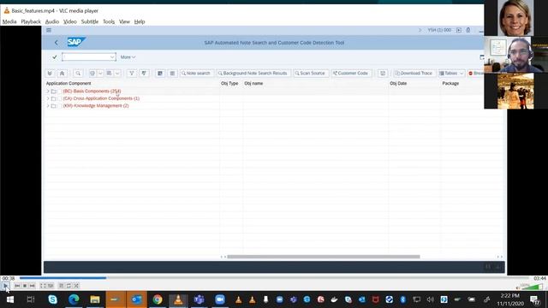Open the layout options dropdown arrow
The width and height of the screenshot is (548, 308).
point(117,74)
